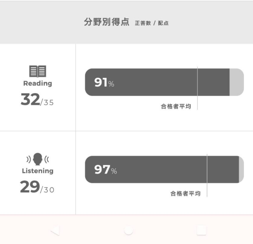Click the Listening score 29/30
Screen dimensions: 253x244
coord(37,187)
